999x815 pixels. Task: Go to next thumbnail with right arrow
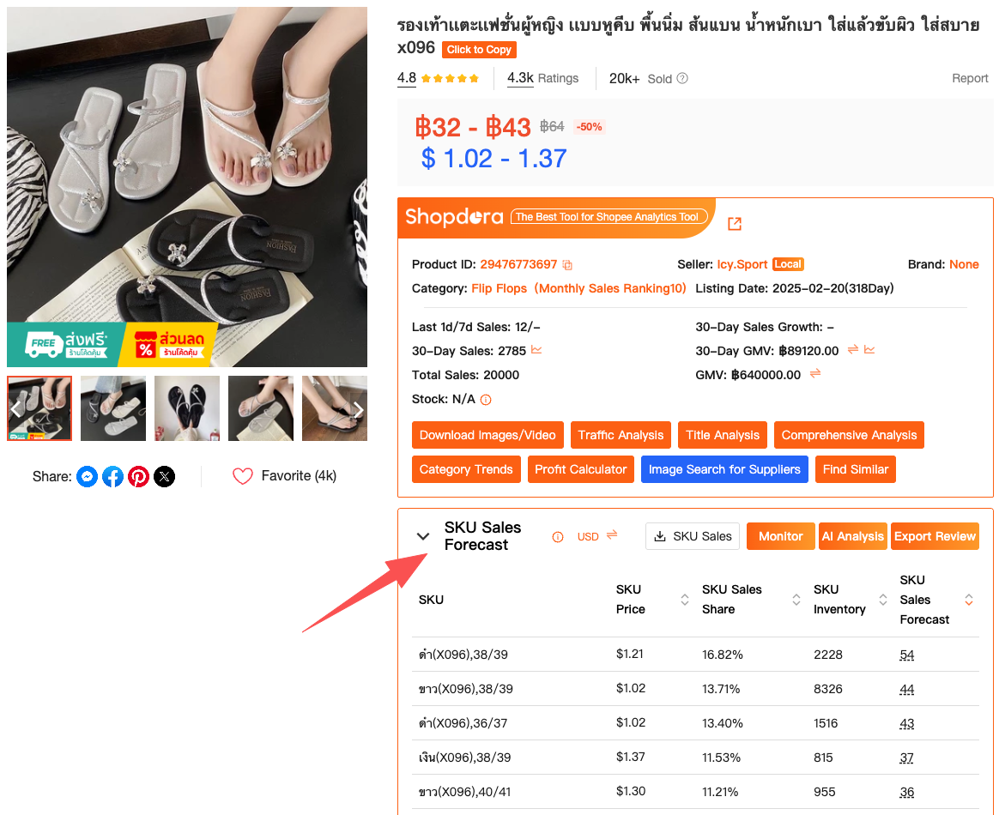(x=358, y=409)
